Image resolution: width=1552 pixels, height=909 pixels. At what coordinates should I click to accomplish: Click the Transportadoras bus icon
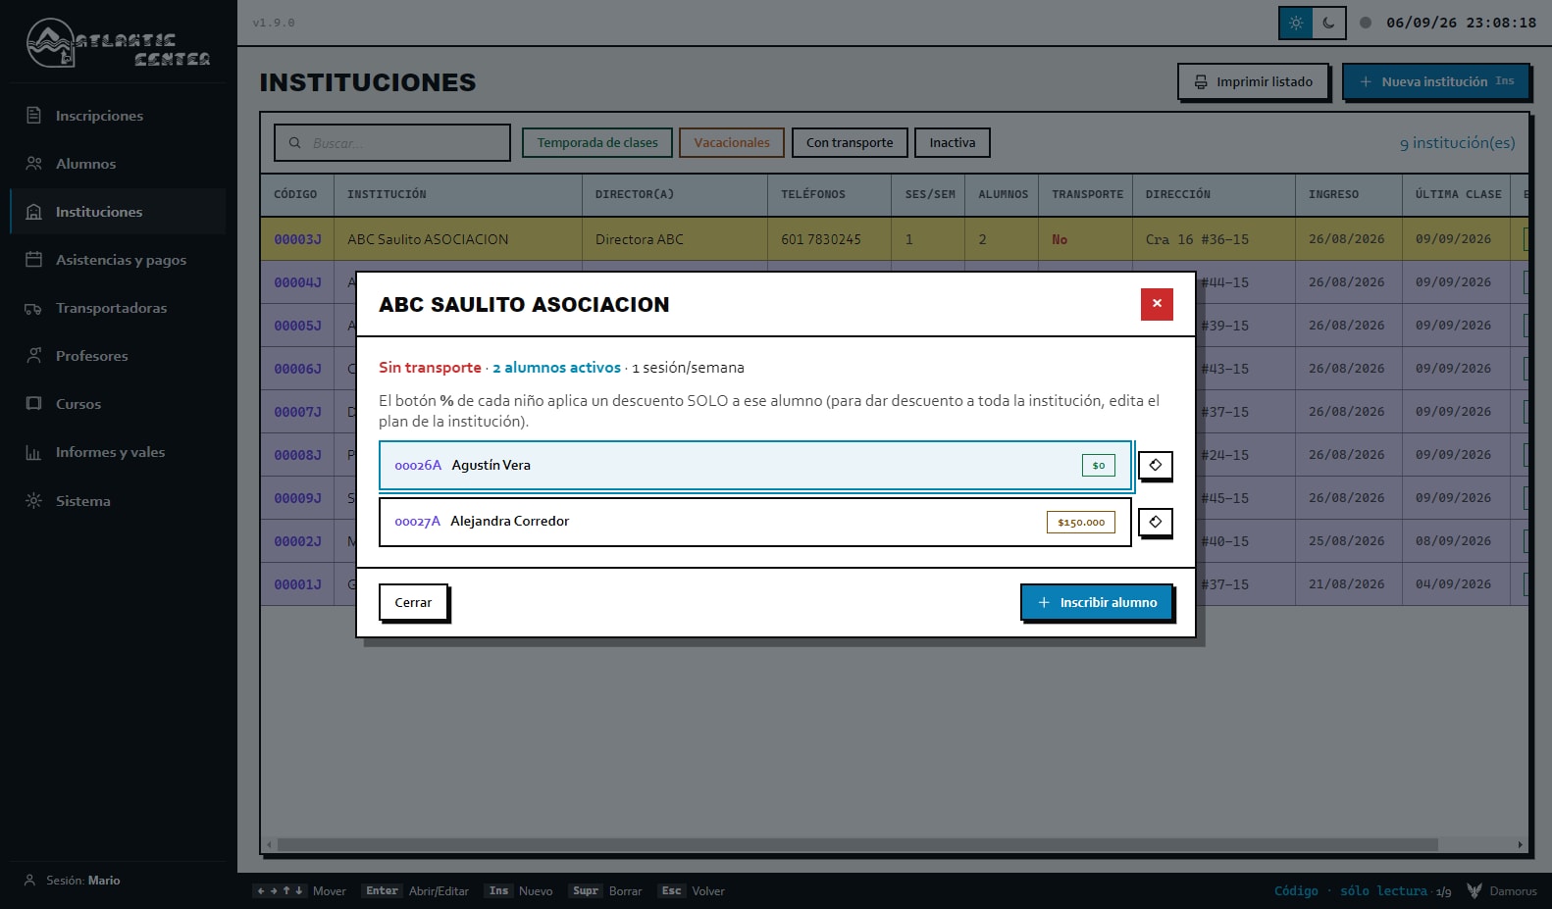click(x=33, y=308)
